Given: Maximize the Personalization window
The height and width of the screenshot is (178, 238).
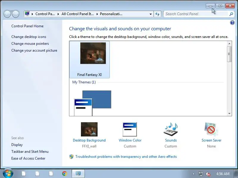Looking at the screenshot, I should tap(220, 6).
